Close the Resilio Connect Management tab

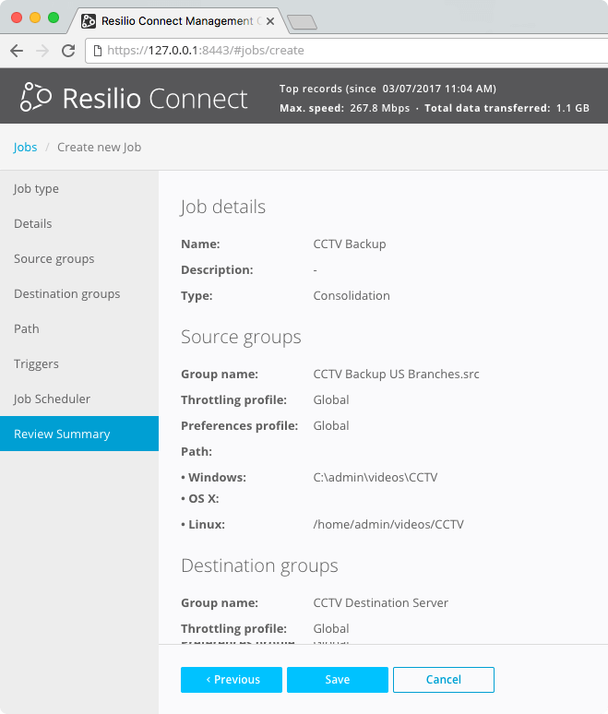click(x=270, y=21)
